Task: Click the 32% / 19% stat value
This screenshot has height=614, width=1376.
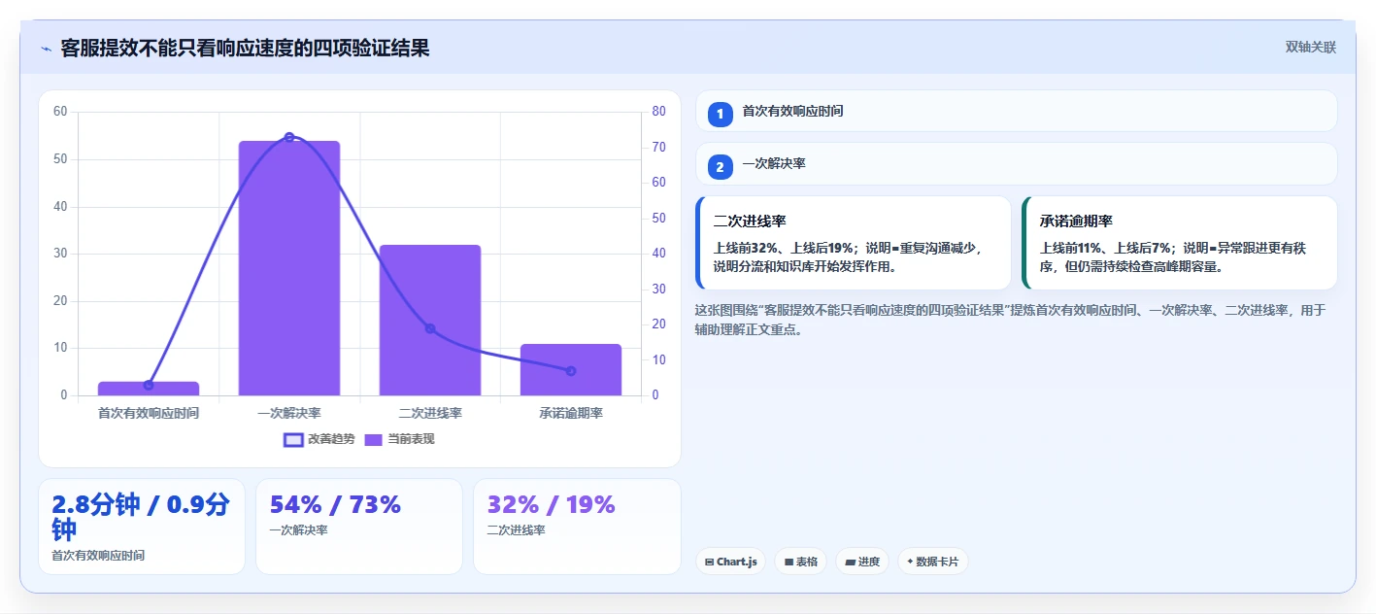Action: pos(552,504)
